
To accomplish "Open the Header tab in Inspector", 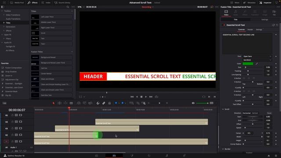I will (x=250, y=29).
